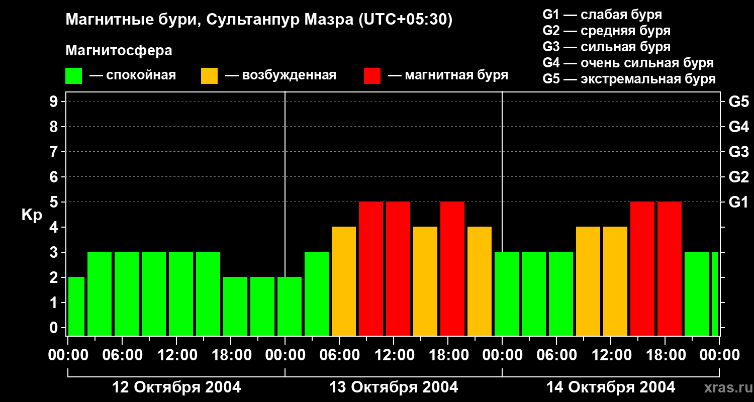Image resolution: width=754 pixels, height=402 pixels.
Task: Click the first orange bar on 13 October
Action: point(344,281)
